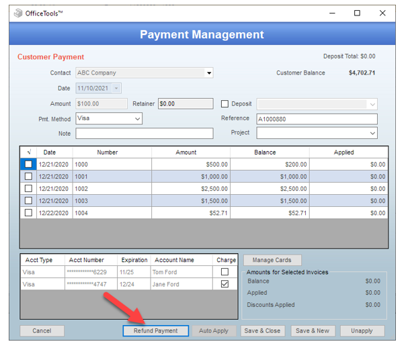
Task: Close the Payment Management window
Action: coord(382,13)
